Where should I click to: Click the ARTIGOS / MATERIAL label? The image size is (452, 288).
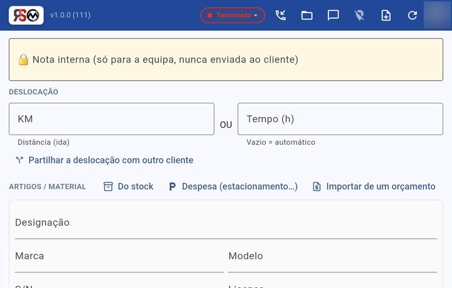tap(48, 187)
